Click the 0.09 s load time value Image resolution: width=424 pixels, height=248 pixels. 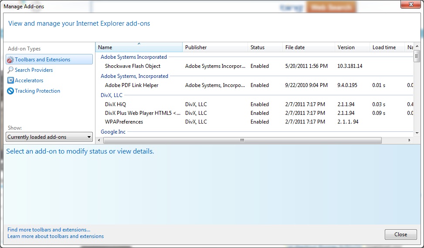click(379, 113)
